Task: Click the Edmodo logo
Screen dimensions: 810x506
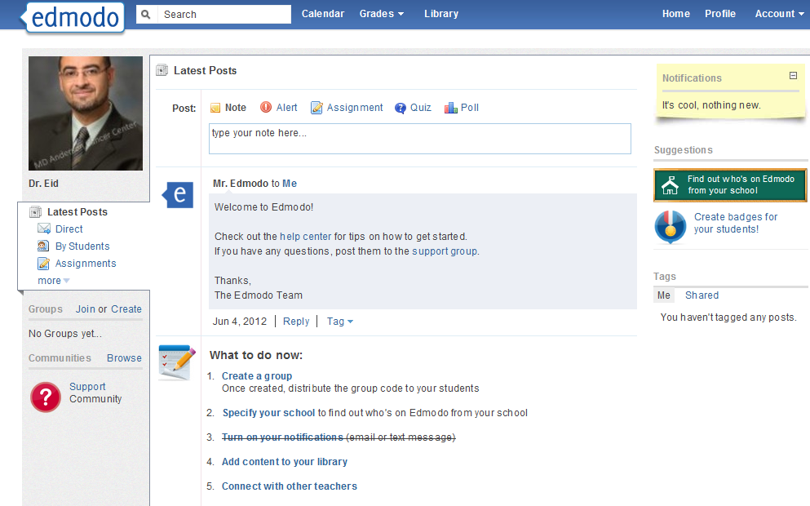Action: pyautogui.click(x=73, y=18)
